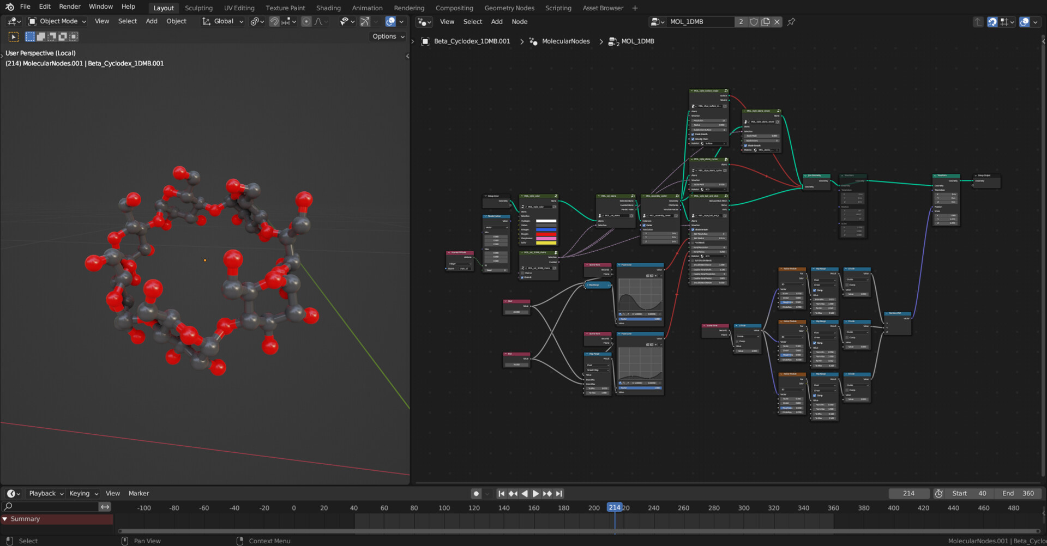
Task: Toggle snapping magnet in 3D viewport header
Action: [274, 21]
